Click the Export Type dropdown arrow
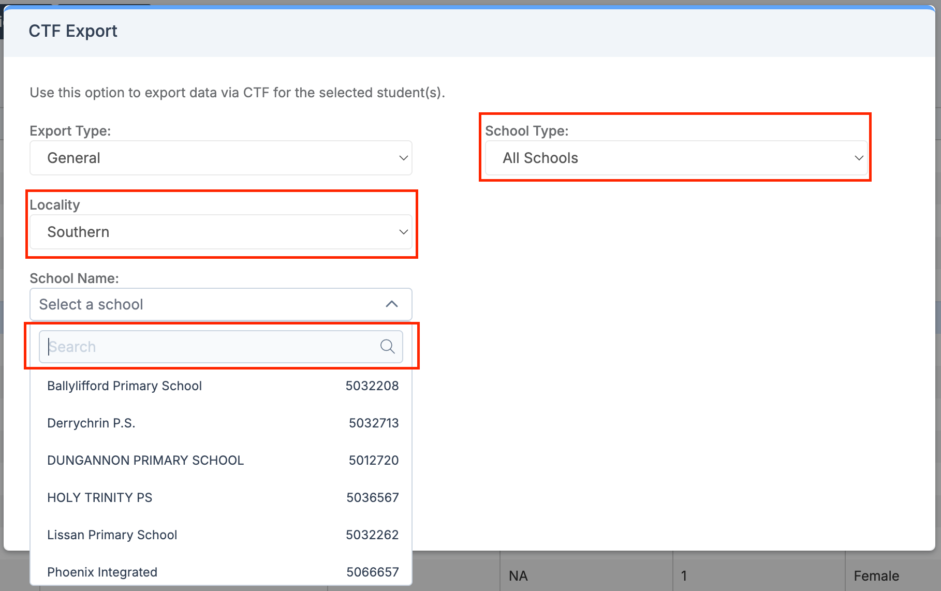 [403, 158]
